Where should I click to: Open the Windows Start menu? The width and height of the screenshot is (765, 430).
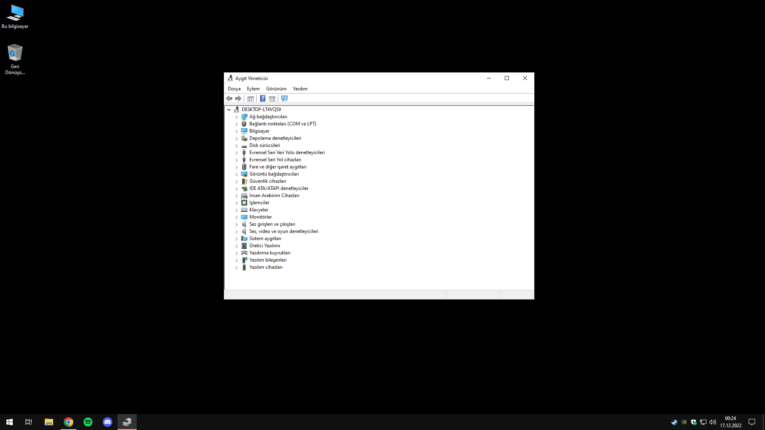point(10,422)
